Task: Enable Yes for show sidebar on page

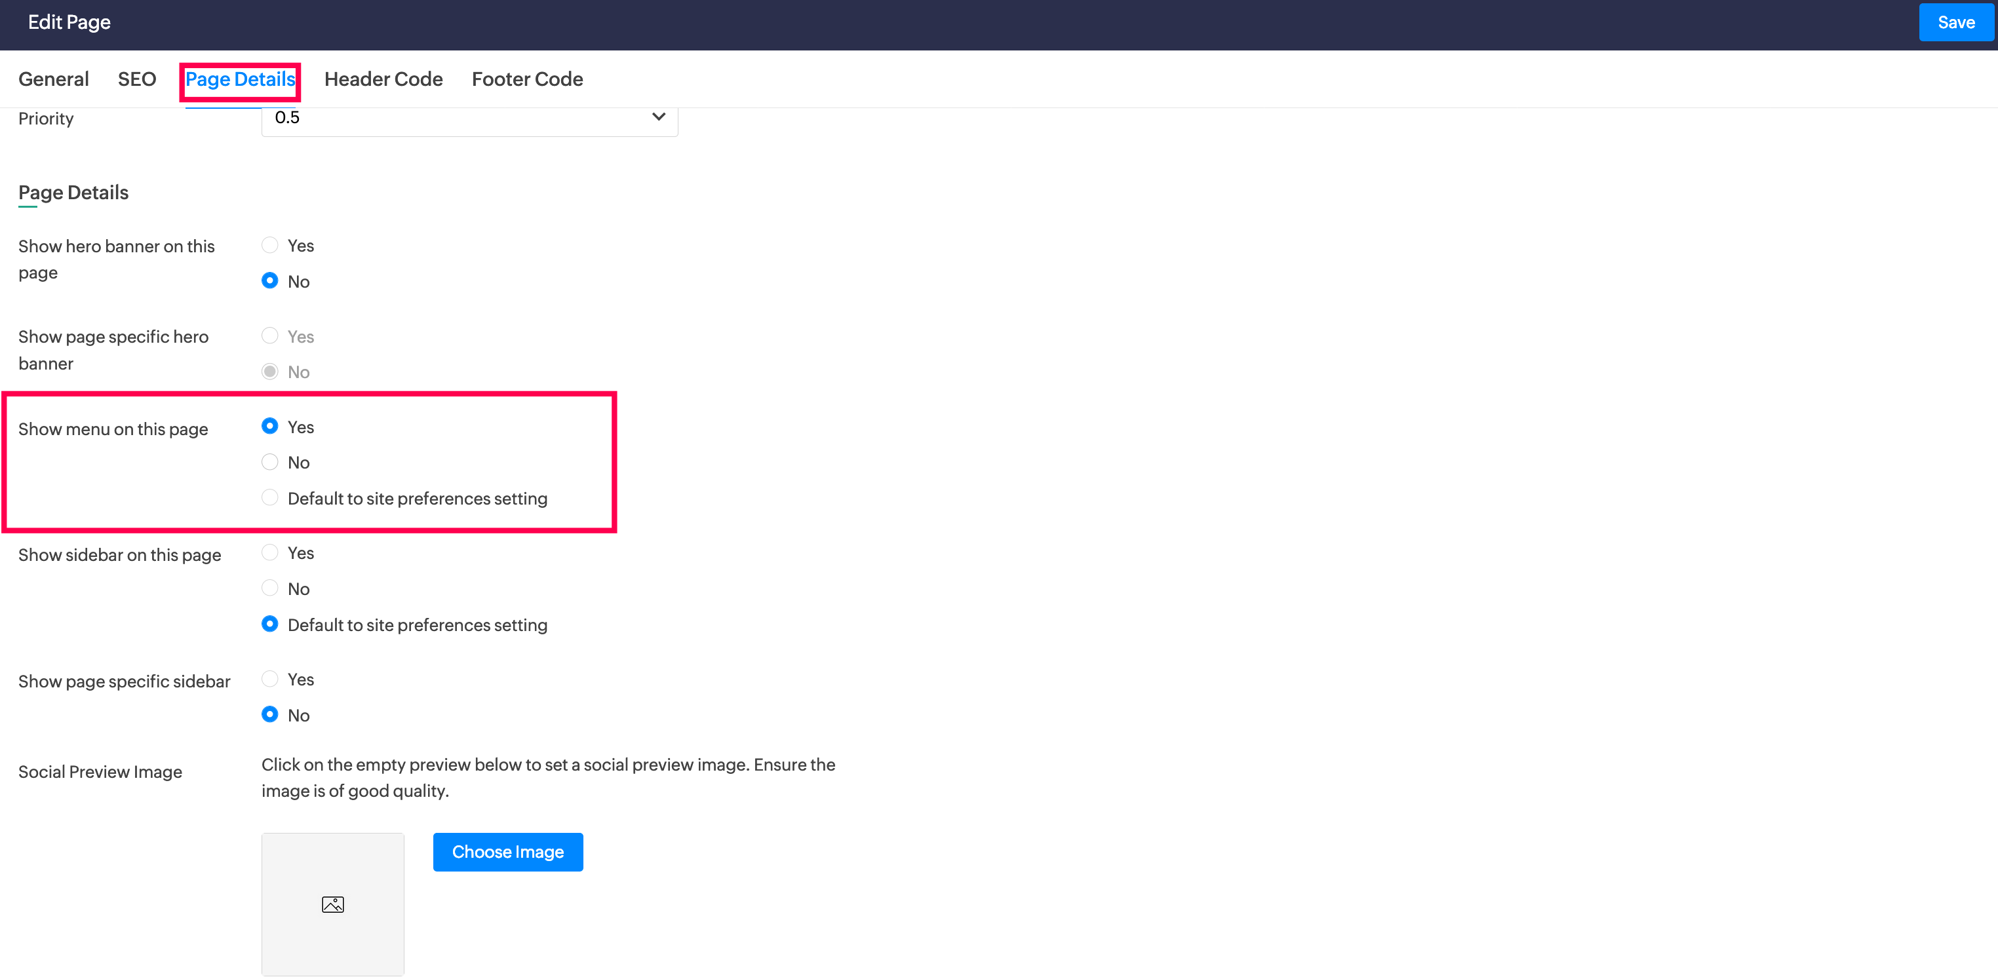Action: [x=270, y=552]
